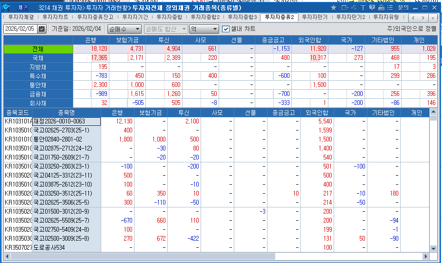This screenshot has height=263, width=442.
Task: Switch to the 투자자차트 tab
Action: (x=55, y=18)
